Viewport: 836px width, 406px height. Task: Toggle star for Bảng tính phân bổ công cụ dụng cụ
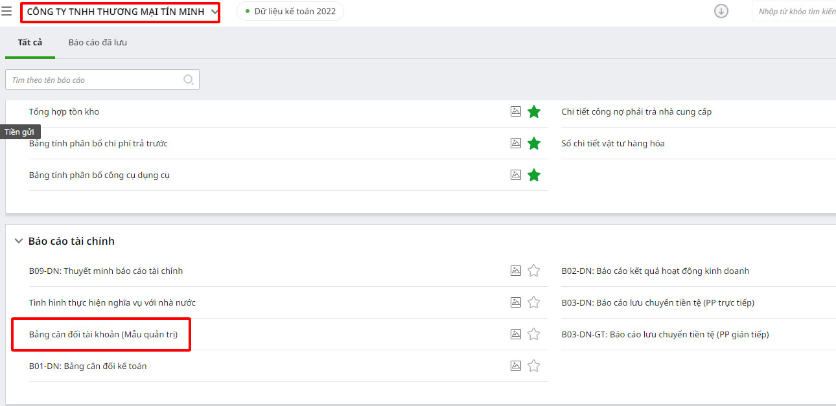pos(534,175)
